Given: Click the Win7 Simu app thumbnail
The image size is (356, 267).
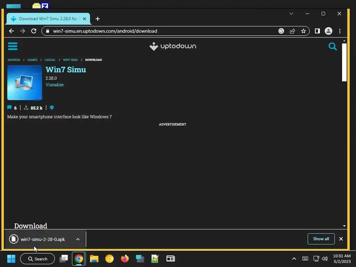Looking at the screenshot, I should pos(25,83).
